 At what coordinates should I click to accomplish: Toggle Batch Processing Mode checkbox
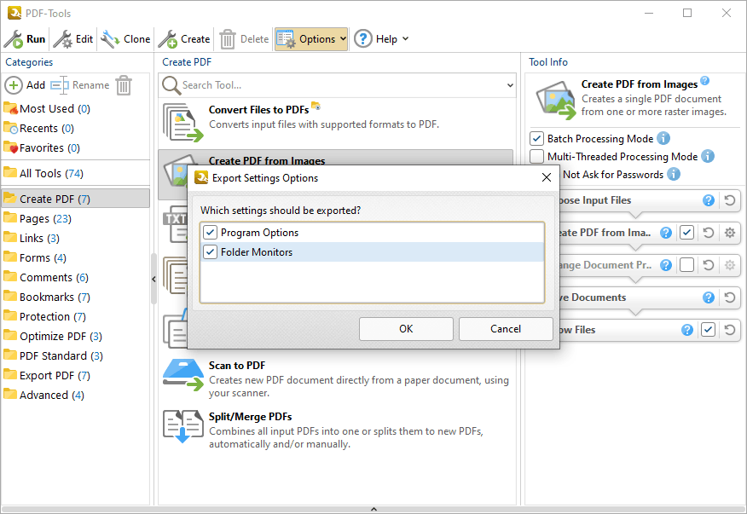coord(537,139)
